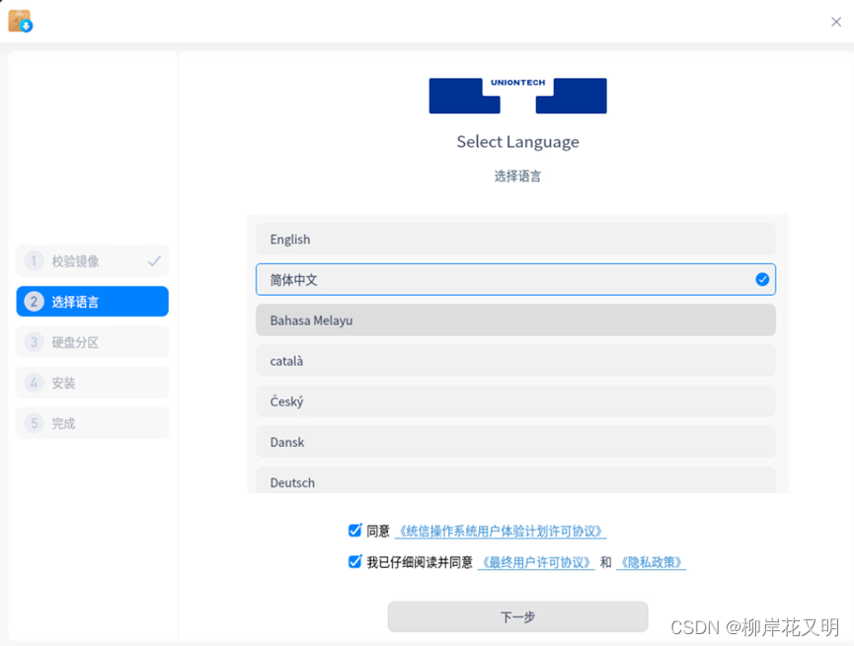Go to step 1 校验镜像
Screen dimensions: 854x646
pyautogui.click(x=93, y=260)
